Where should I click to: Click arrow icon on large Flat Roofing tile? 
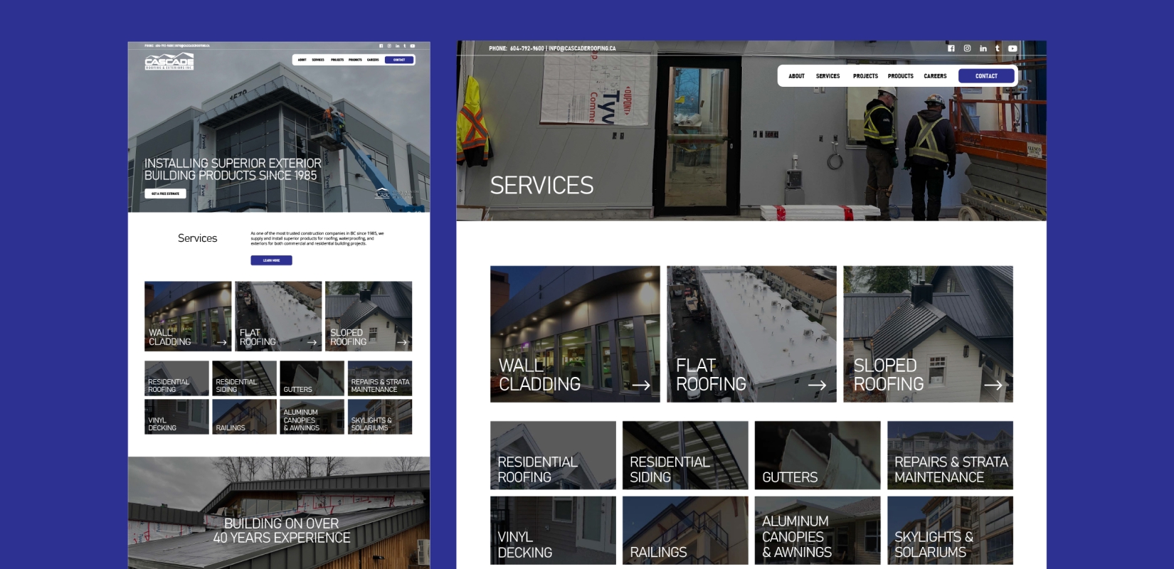817,385
